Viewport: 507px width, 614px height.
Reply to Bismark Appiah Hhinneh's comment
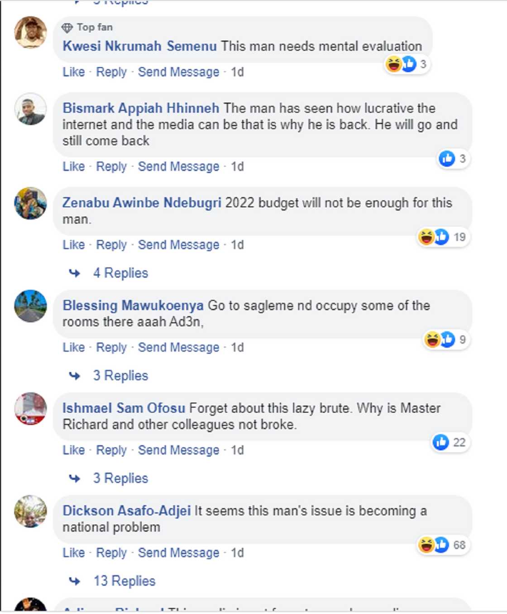point(113,166)
